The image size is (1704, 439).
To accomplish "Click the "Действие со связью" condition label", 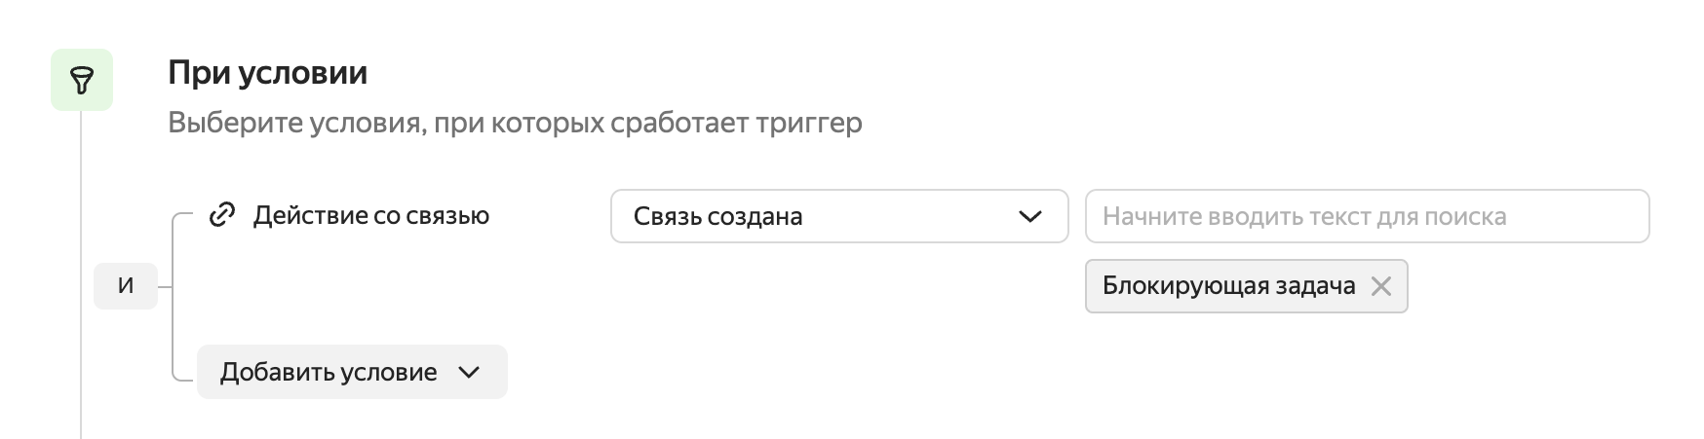I will (370, 215).
